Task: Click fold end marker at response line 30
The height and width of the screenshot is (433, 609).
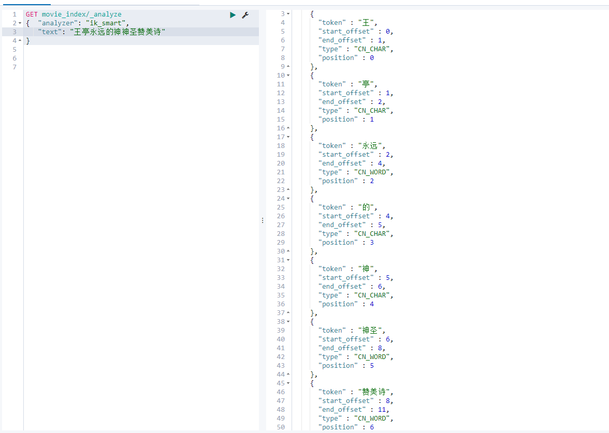Action: (x=288, y=251)
